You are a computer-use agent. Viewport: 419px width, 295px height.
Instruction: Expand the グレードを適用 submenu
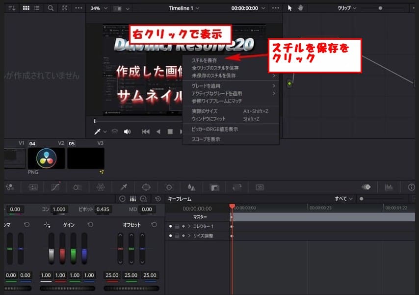pos(231,86)
